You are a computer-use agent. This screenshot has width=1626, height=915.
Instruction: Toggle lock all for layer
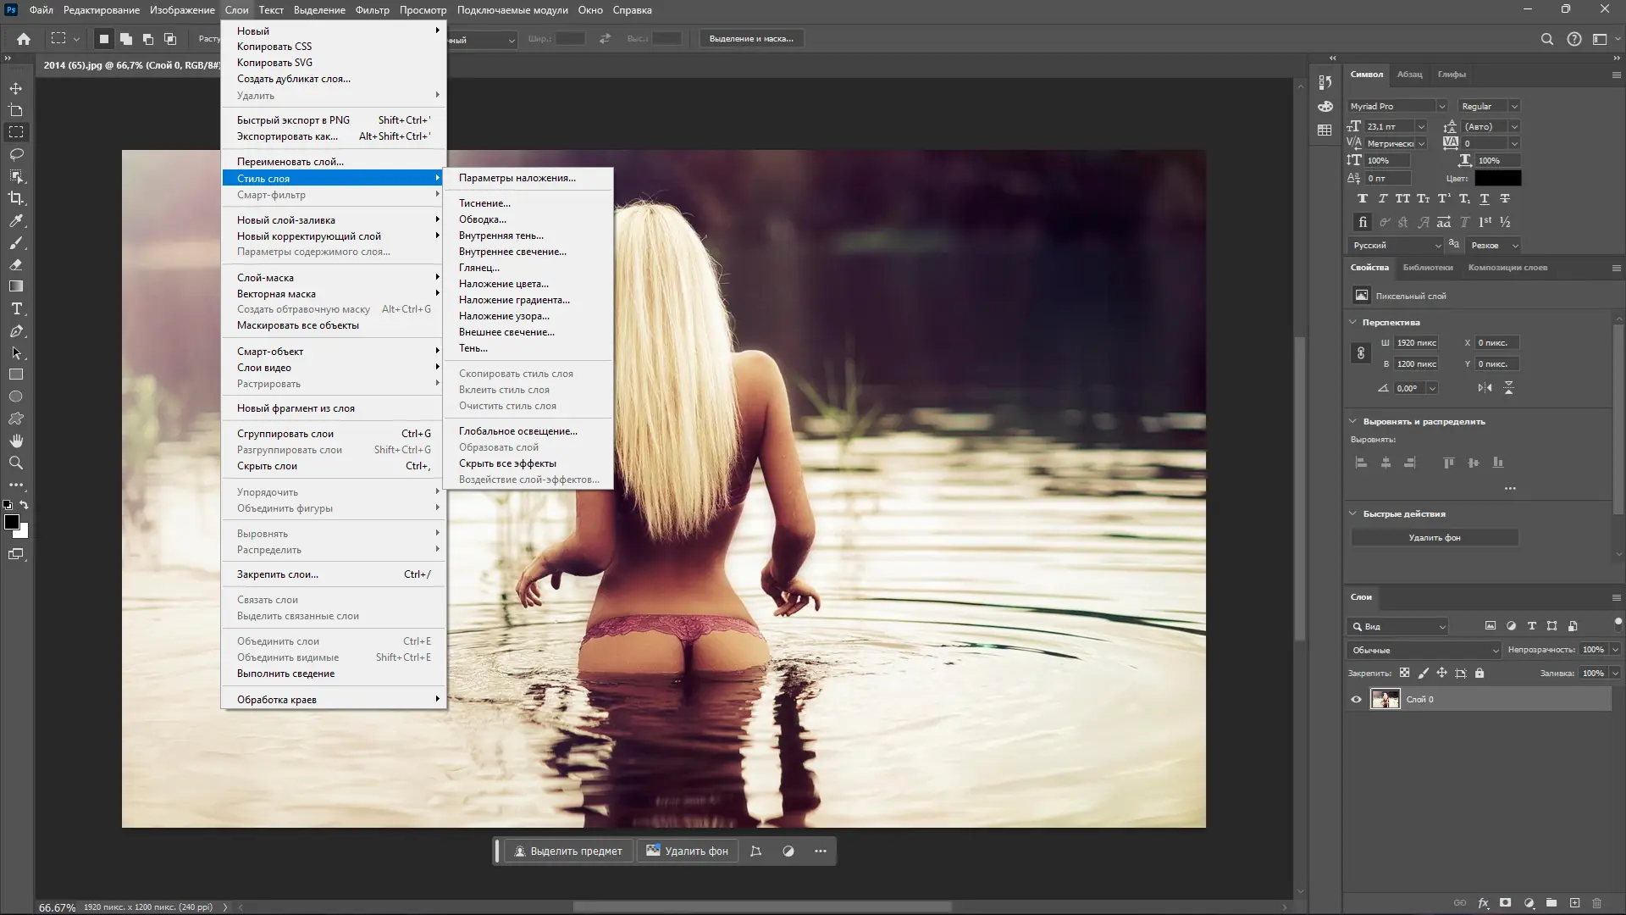tap(1479, 674)
